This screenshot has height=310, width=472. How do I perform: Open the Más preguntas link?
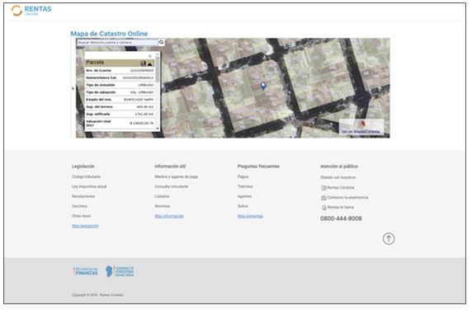tap(251, 216)
